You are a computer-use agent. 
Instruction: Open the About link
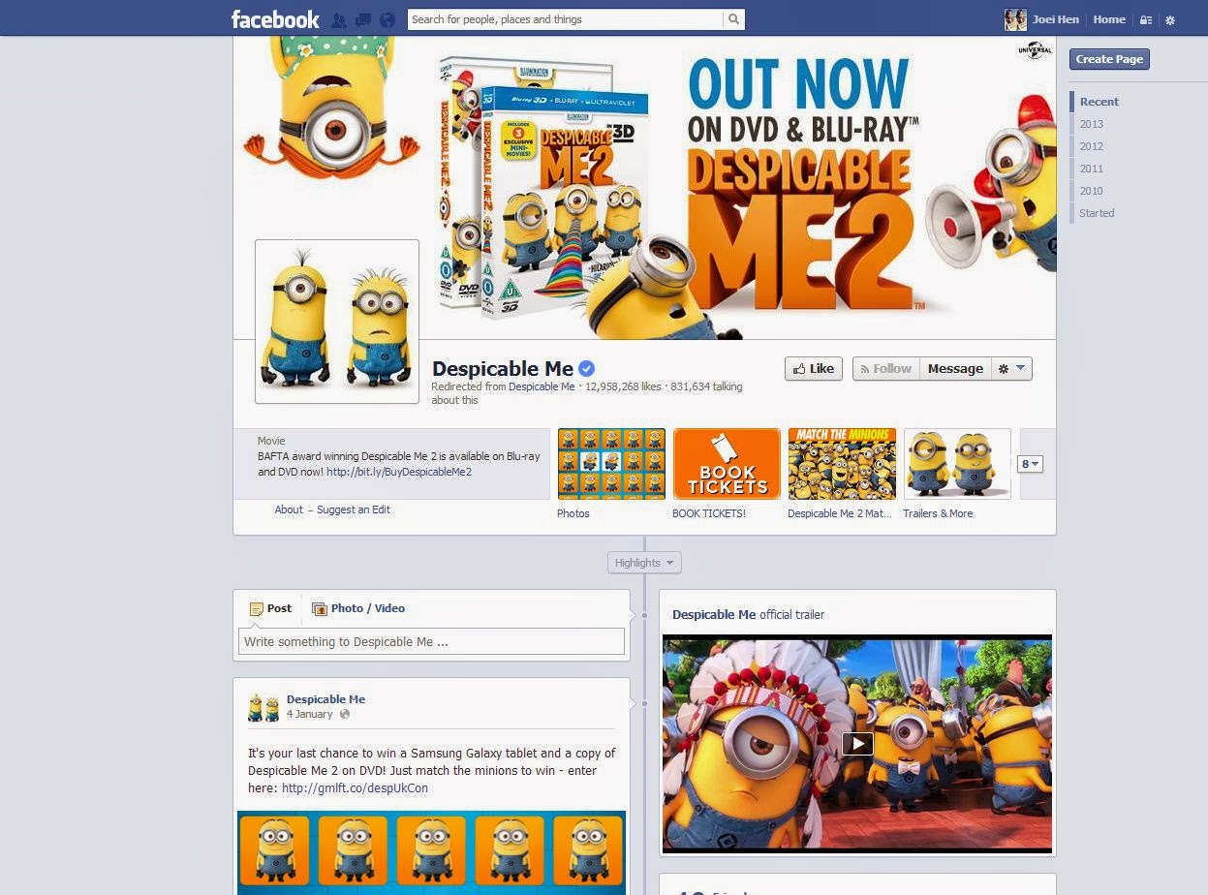tap(289, 509)
